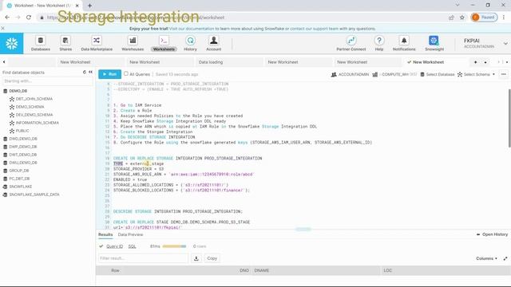Click contact our support team link

[314, 29]
